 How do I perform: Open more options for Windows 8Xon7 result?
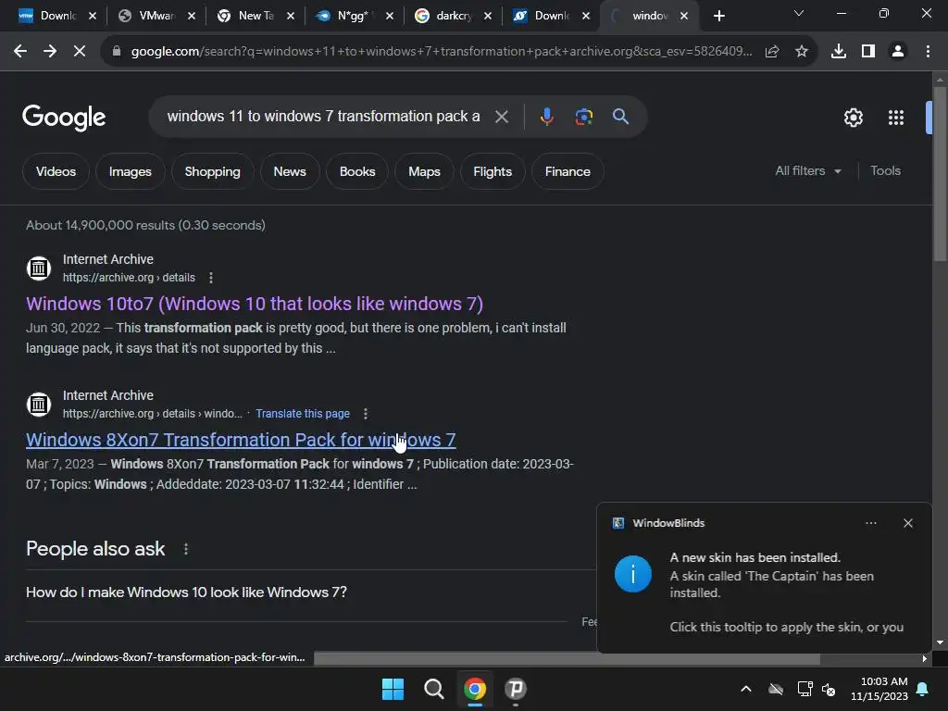click(x=365, y=414)
